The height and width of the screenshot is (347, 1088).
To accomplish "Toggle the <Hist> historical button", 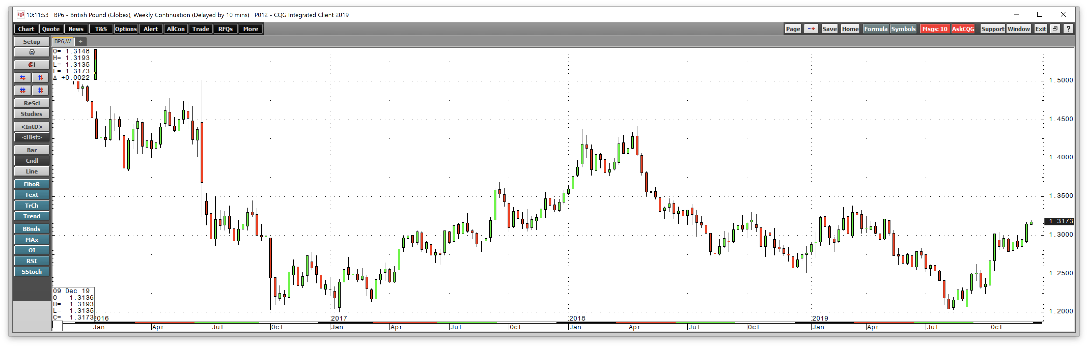I will click(32, 138).
